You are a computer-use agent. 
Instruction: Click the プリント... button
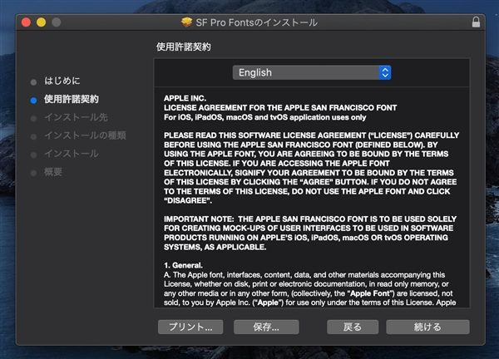click(x=190, y=327)
